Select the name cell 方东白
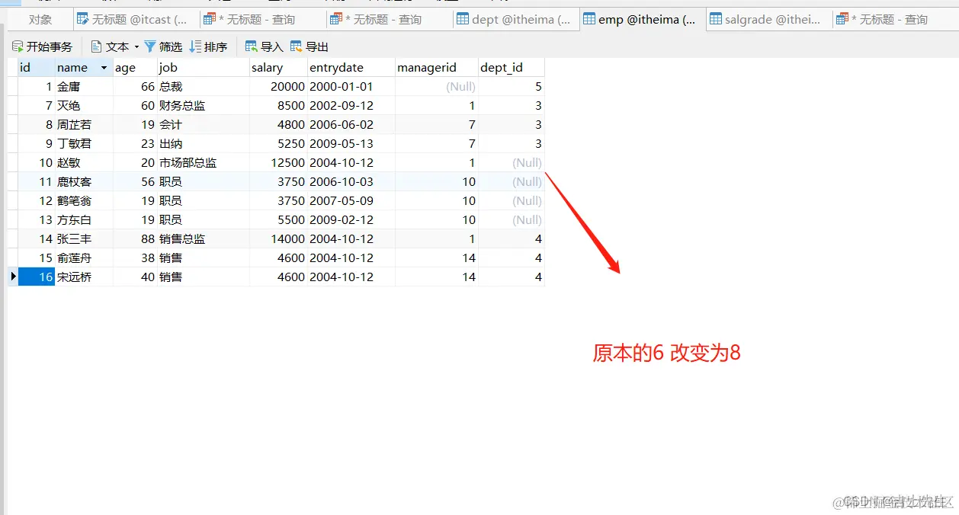The image size is (959, 515). point(84,220)
